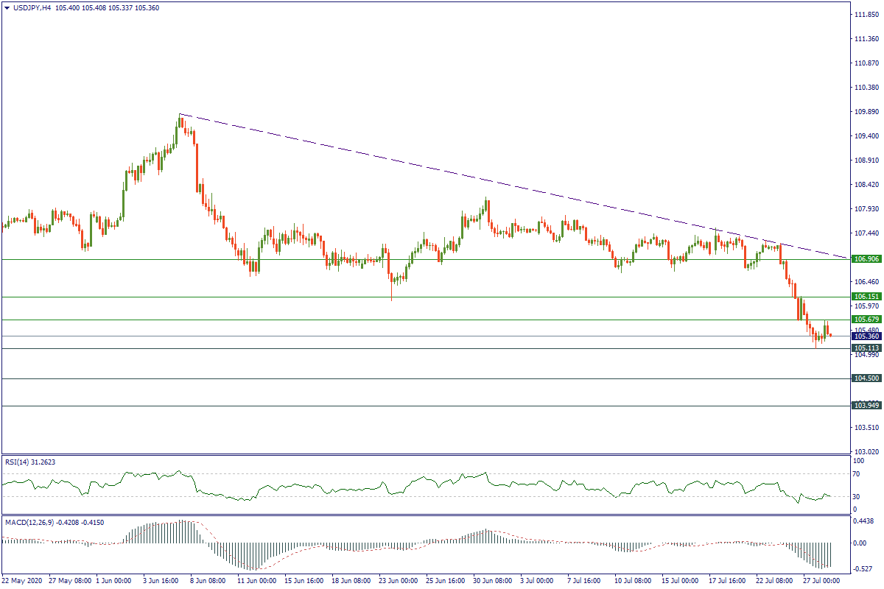This screenshot has width=884, height=589.
Task: Select the 106.906 green price level tag
Action: [866, 259]
